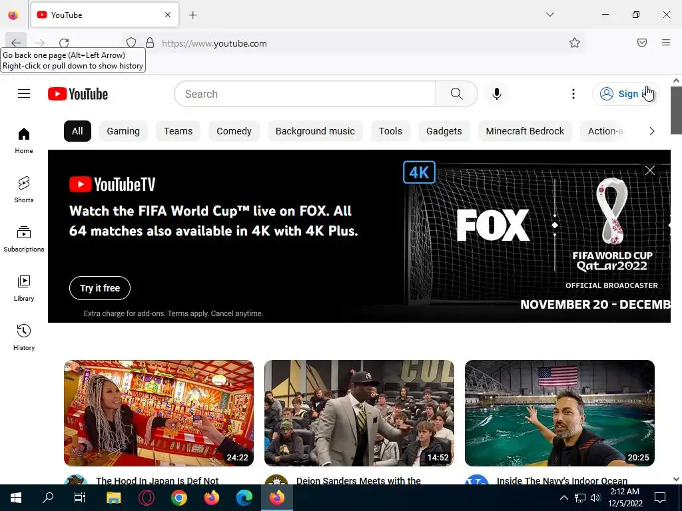Click the Sign in button
Image resolution: width=682 pixels, height=511 pixels.
(x=625, y=94)
